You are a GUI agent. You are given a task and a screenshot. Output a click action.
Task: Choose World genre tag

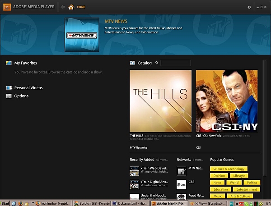click(x=234, y=183)
